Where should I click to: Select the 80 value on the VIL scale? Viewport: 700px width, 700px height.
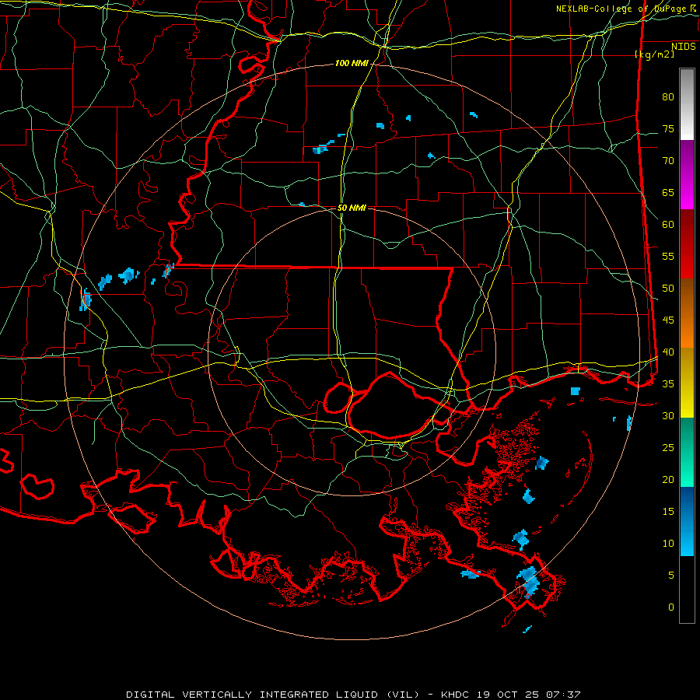pyautogui.click(x=668, y=97)
